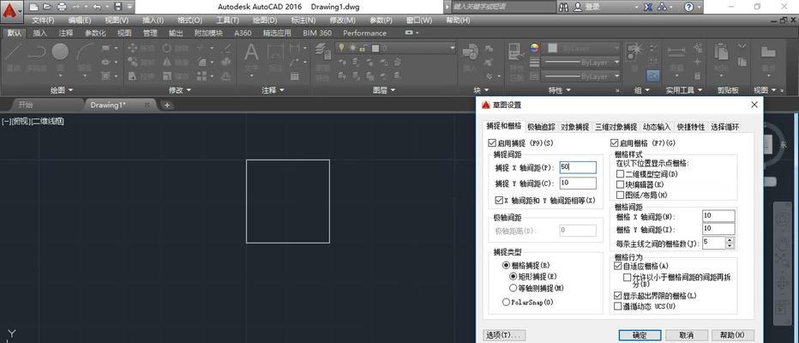Click the 取消 button
The image size is (799, 343).
pos(687,334)
